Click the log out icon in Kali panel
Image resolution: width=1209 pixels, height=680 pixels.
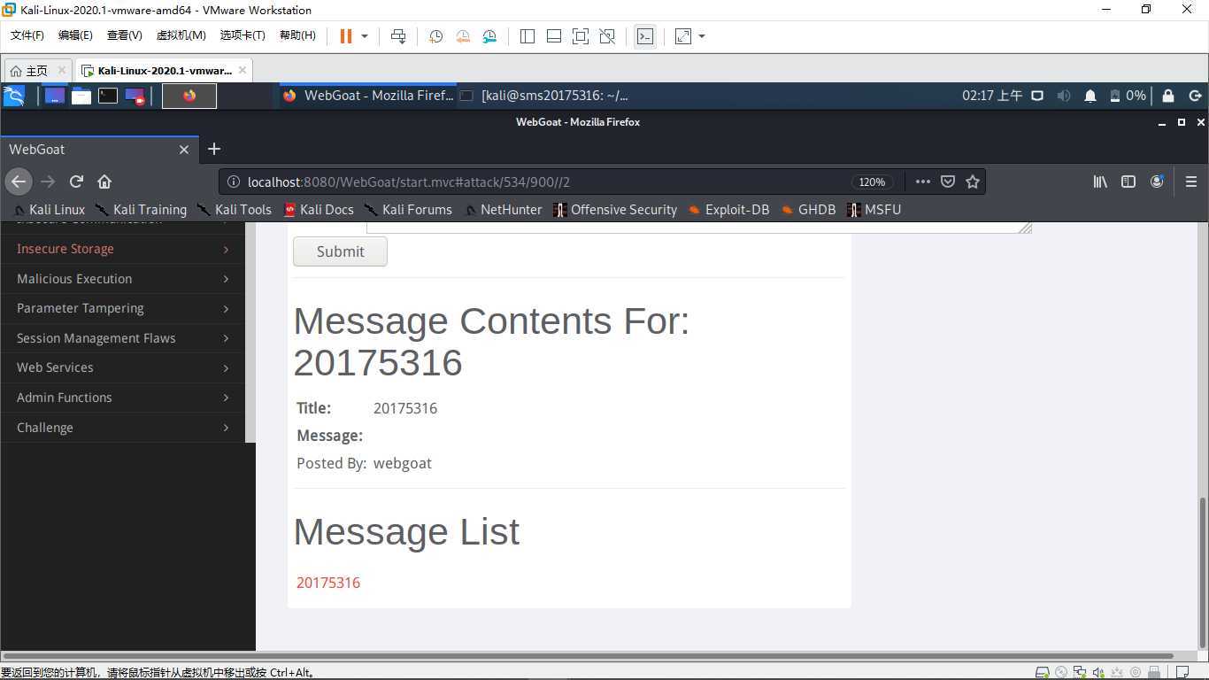tap(1195, 96)
